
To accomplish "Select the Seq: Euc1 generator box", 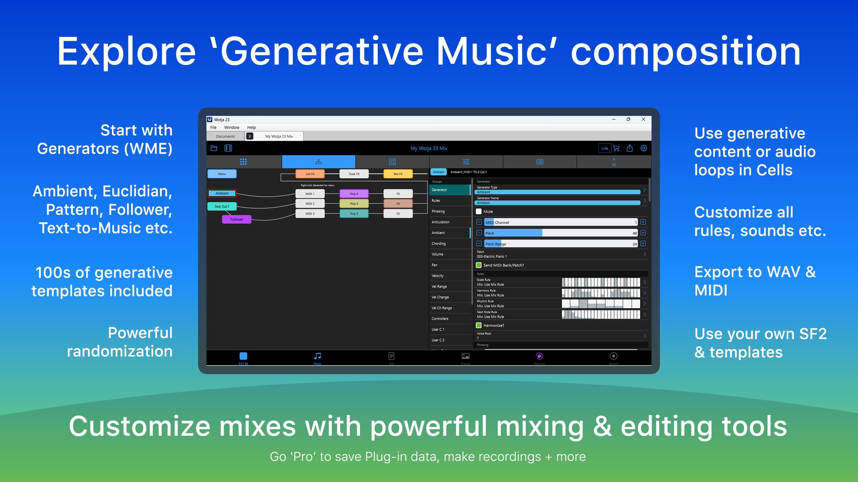I will click(222, 206).
